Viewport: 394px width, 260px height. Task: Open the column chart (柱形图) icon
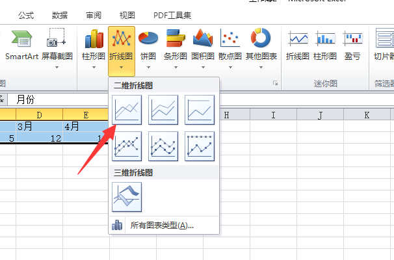(x=94, y=39)
